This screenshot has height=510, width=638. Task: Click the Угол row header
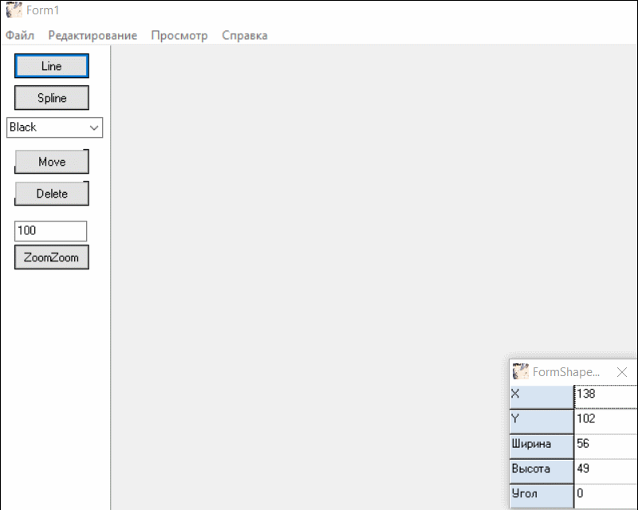pyautogui.click(x=542, y=496)
